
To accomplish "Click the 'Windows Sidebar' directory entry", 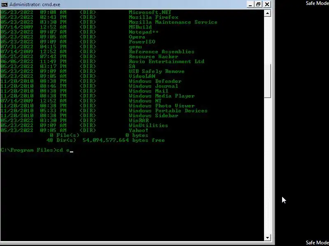I will tap(153, 116).
